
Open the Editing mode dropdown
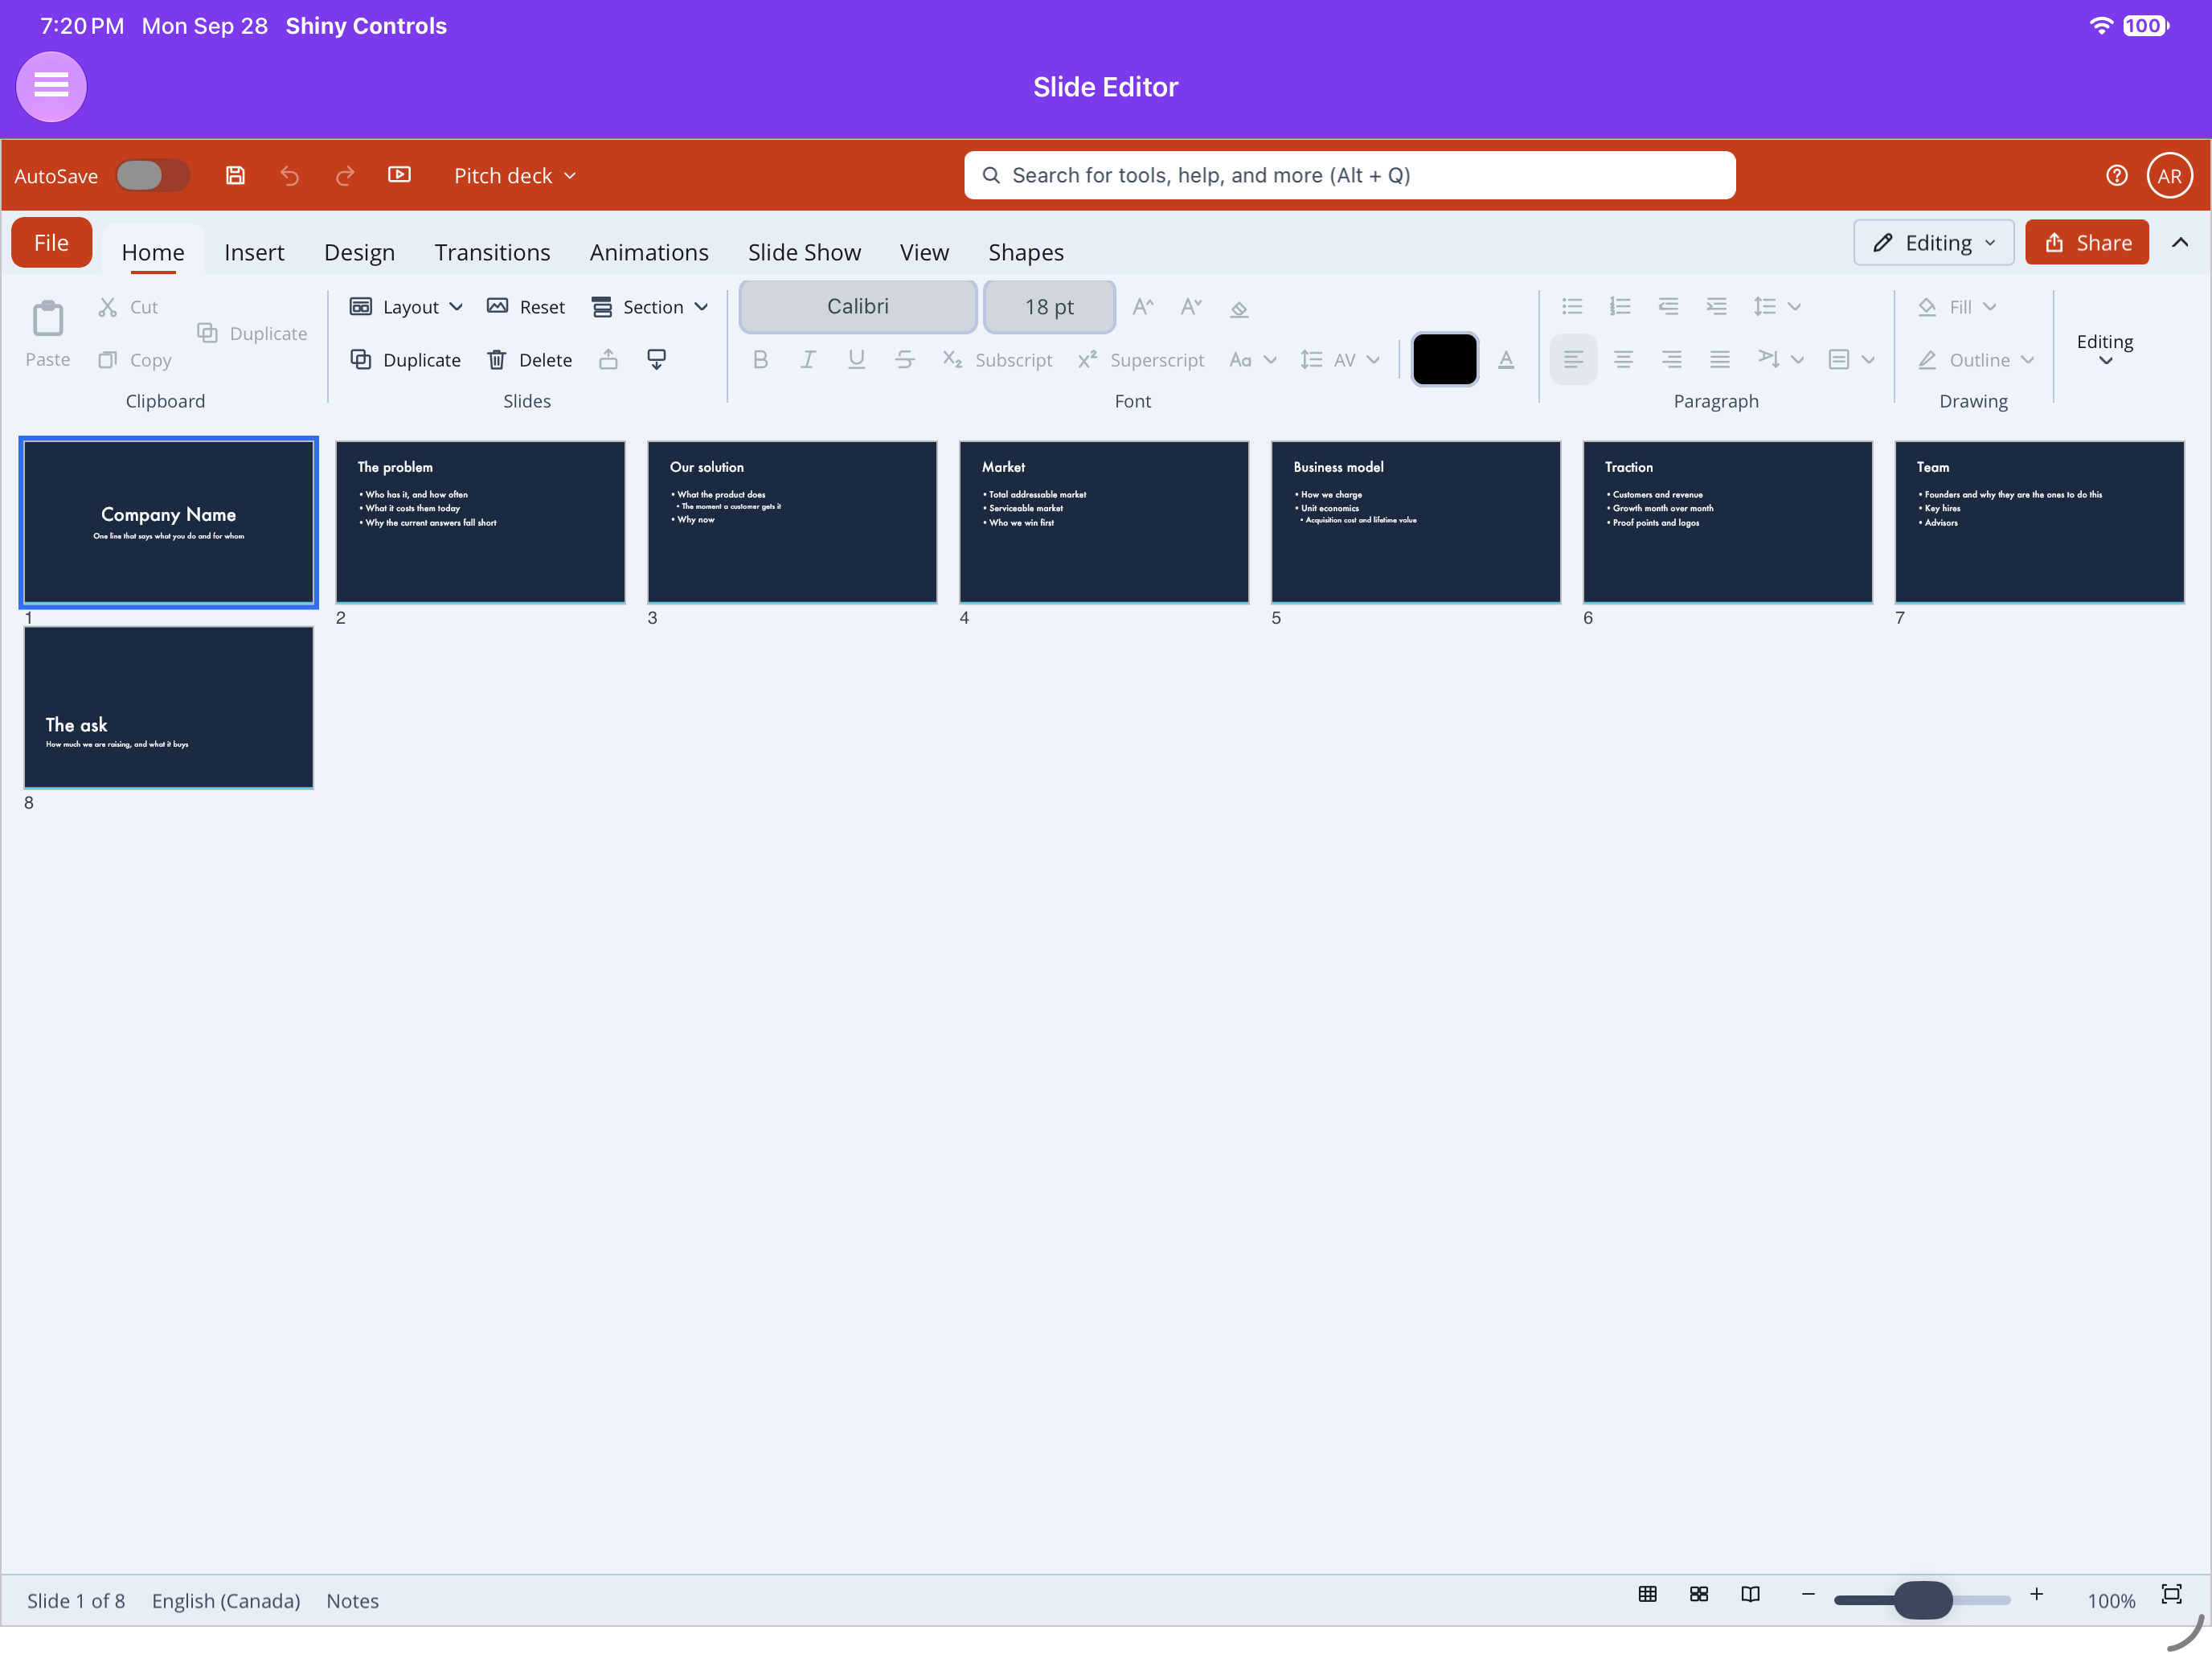[1933, 243]
